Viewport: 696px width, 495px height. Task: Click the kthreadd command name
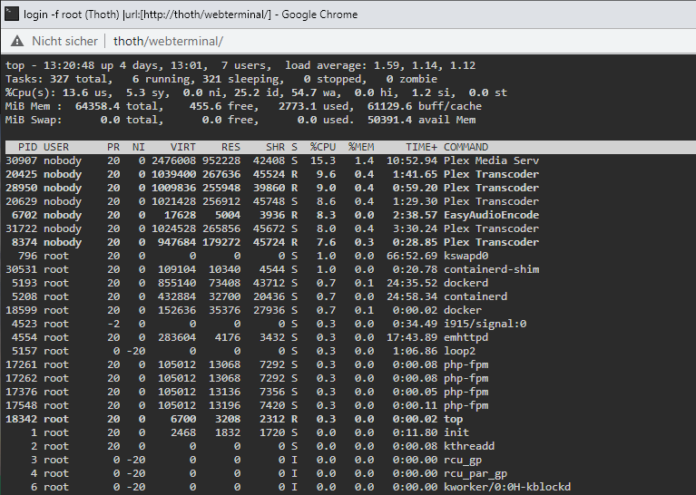click(x=469, y=446)
